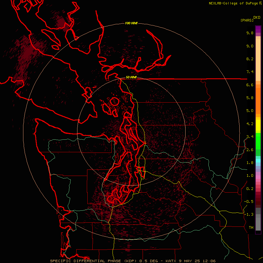Click the 1.0 scale value
The height and width of the screenshot is (263, 263).
tap(250, 176)
